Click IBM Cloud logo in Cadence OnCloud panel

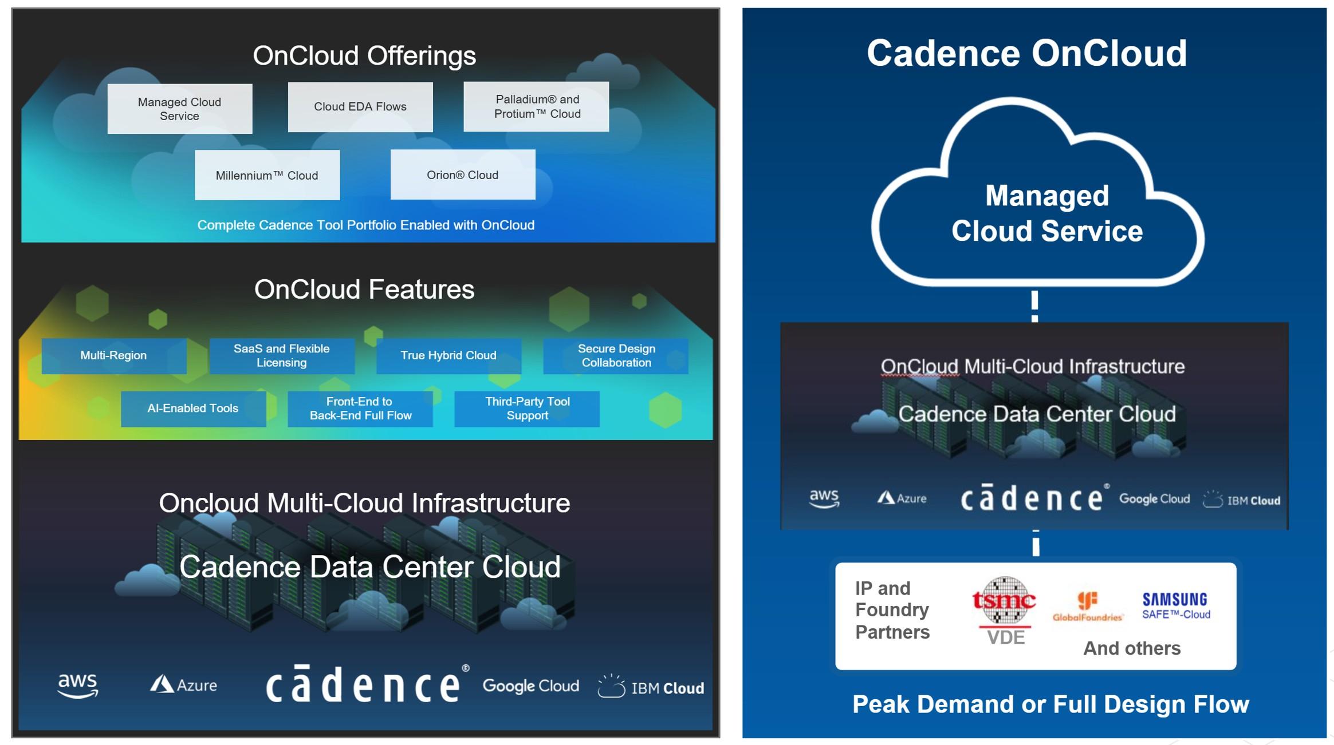[x=1241, y=500]
